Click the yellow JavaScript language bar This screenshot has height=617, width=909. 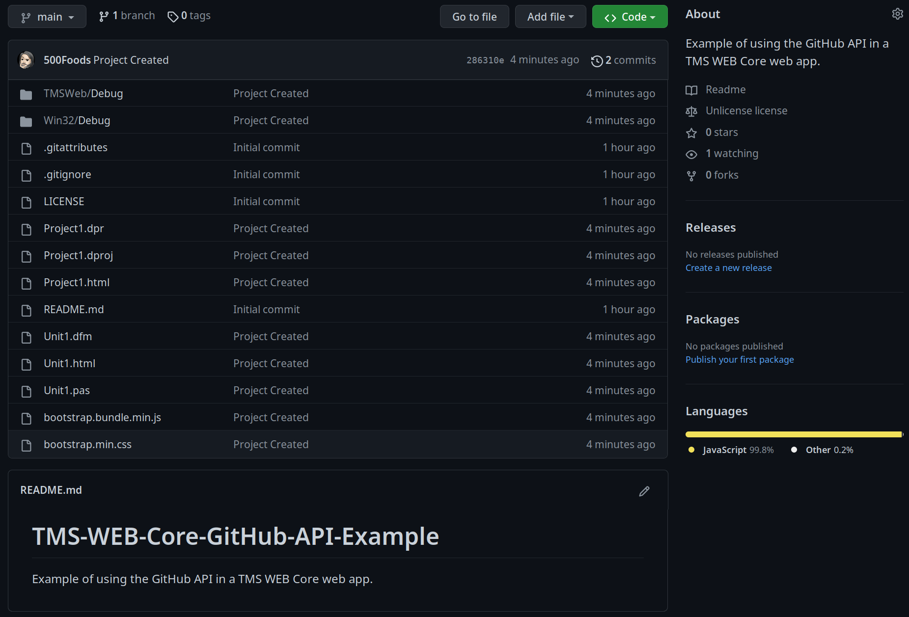click(794, 434)
